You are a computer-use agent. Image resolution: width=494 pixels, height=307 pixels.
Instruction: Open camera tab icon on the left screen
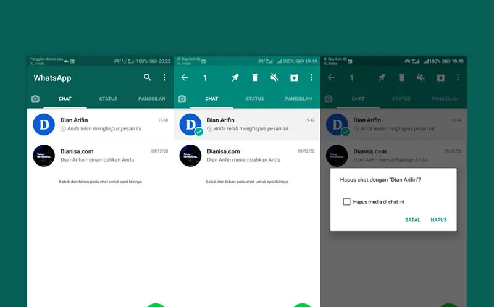(x=35, y=99)
